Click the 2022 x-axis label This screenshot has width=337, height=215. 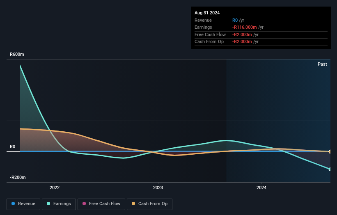click(55, 188)
